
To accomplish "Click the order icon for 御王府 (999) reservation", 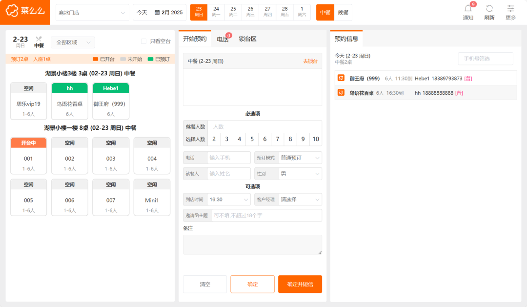I will (x=341, y=78).
